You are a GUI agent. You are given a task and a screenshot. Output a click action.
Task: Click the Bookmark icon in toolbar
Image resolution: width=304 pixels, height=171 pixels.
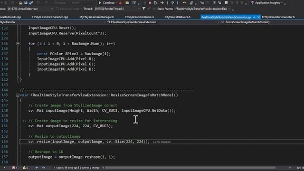pos(226,3)
